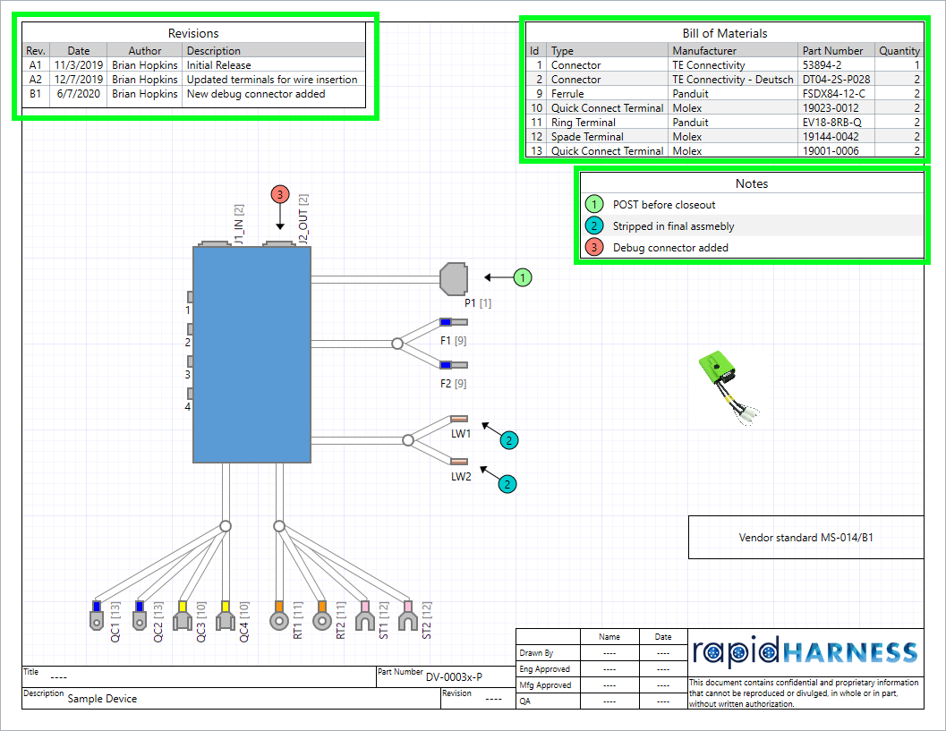
Task: Click "Debug connector added" in the Notes table
Action: tap(670, 248)
